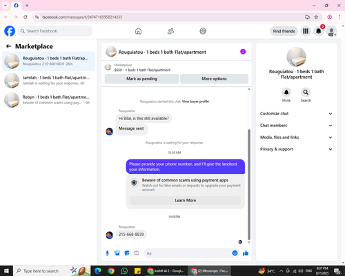The height and width of the screenshot is (276, 345).
Task: Send a thumbs up like
Action: click(246, 253)
